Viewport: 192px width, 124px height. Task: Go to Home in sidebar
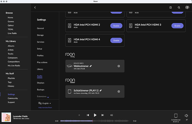pyautogui.click(x=10, y=18)
